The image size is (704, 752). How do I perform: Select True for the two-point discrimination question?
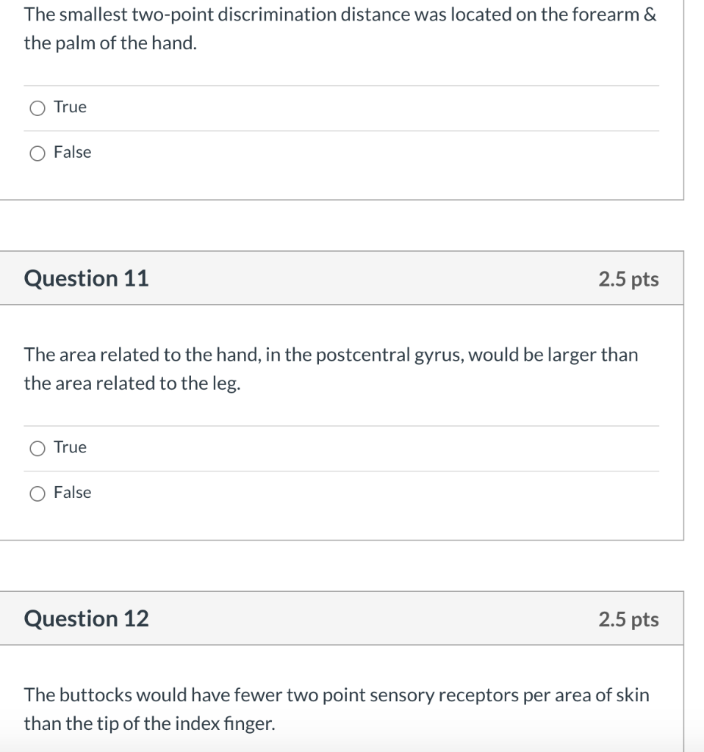(37, 107)
